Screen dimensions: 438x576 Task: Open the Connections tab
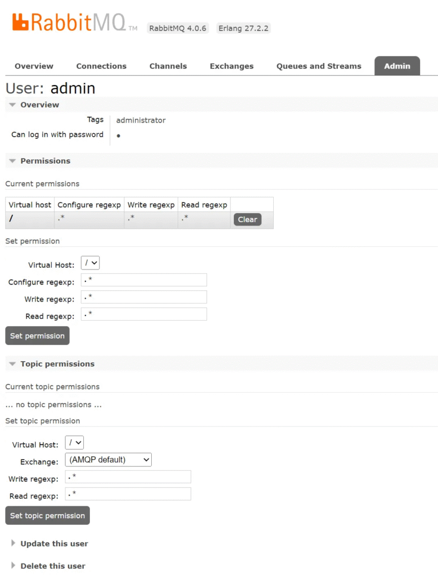click(101, 66)
